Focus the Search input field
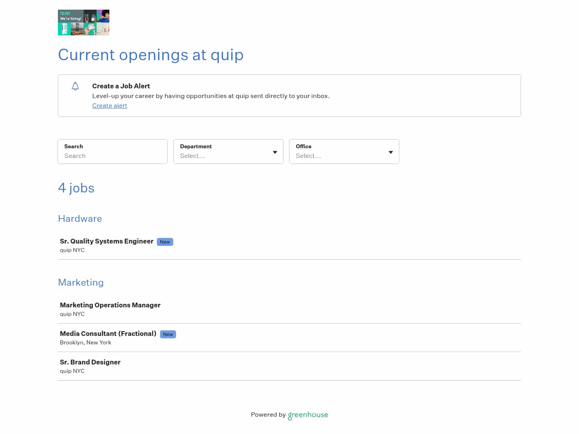The height and width of the screenshot is (434, 579). tap(113, 151)
